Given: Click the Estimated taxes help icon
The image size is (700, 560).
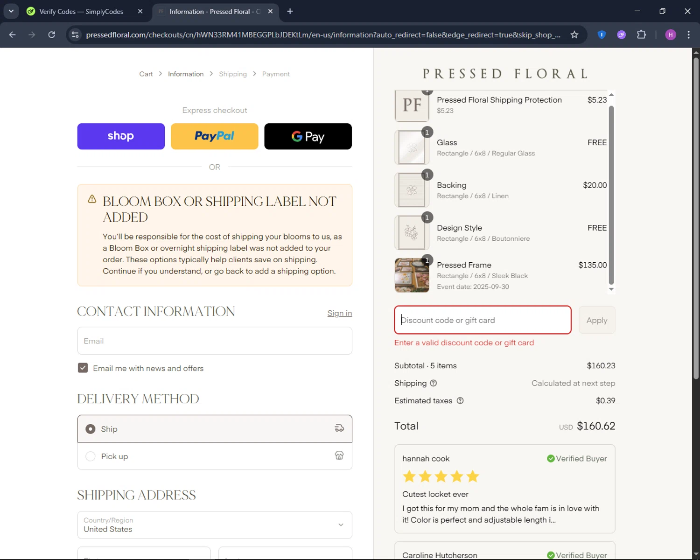Looking at the screenshot, I should click(460, 400).
